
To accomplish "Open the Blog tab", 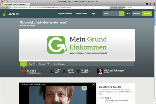I will pos(32,64).
